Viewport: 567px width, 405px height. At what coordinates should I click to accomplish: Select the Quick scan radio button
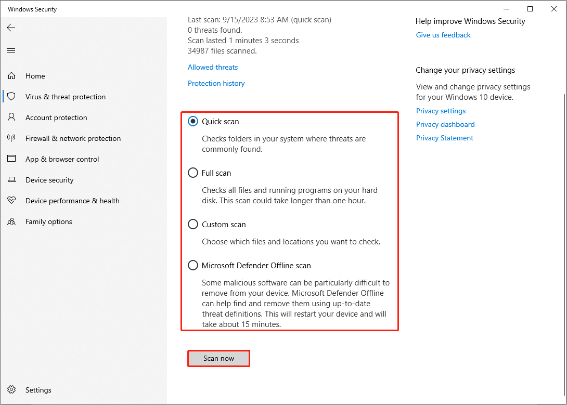[x=193, y=121]
